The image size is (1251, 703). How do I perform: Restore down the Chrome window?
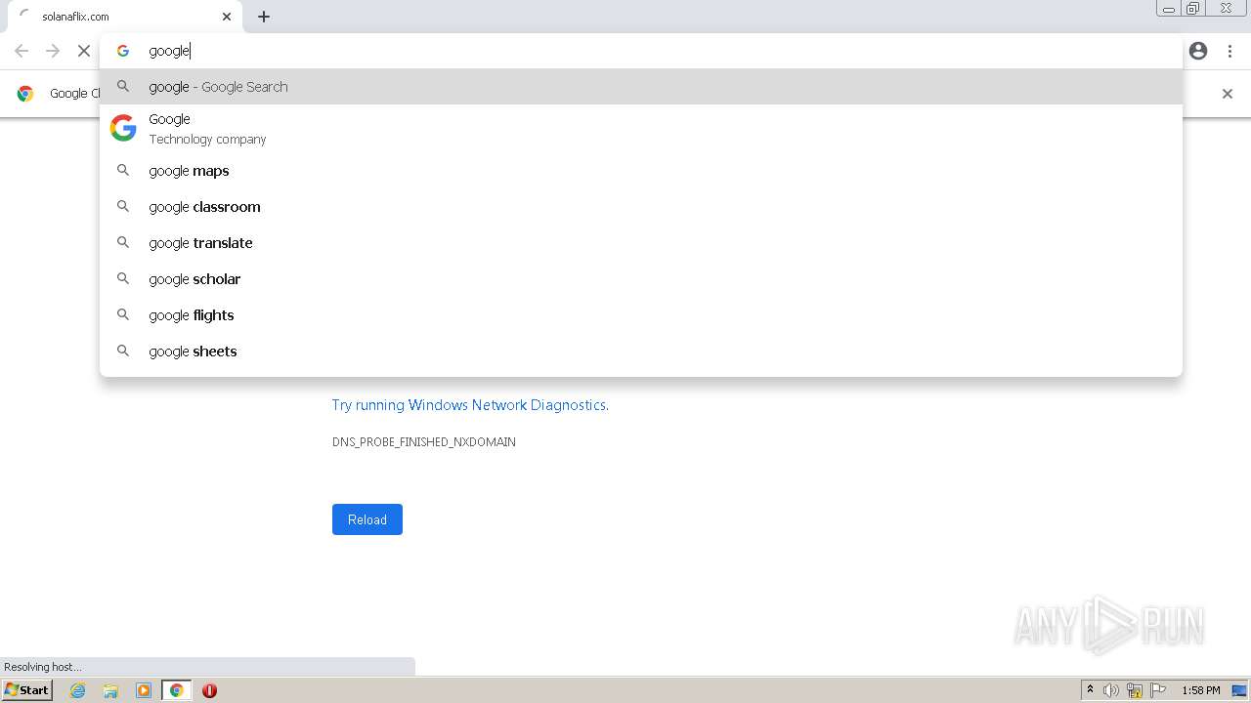1193,9
